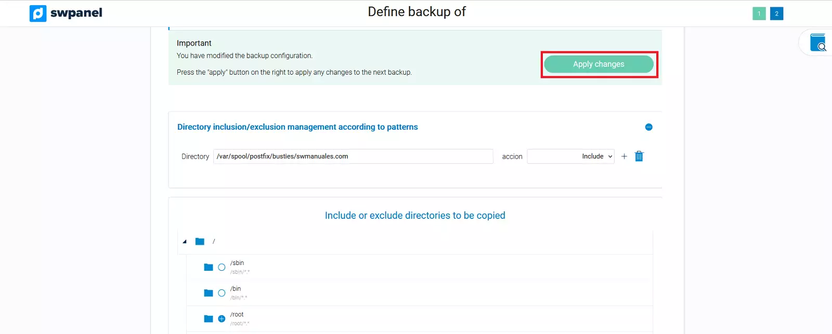
Task: Toggle inclusion circle for /sbin
Action: [222, 267]
